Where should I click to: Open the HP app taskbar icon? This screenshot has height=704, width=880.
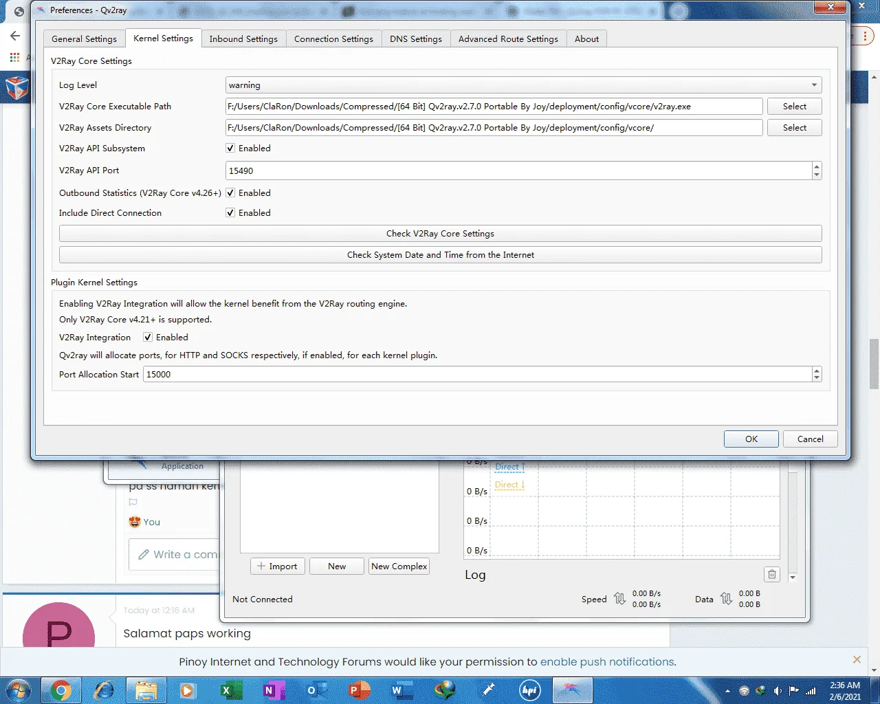click(530, 690)
